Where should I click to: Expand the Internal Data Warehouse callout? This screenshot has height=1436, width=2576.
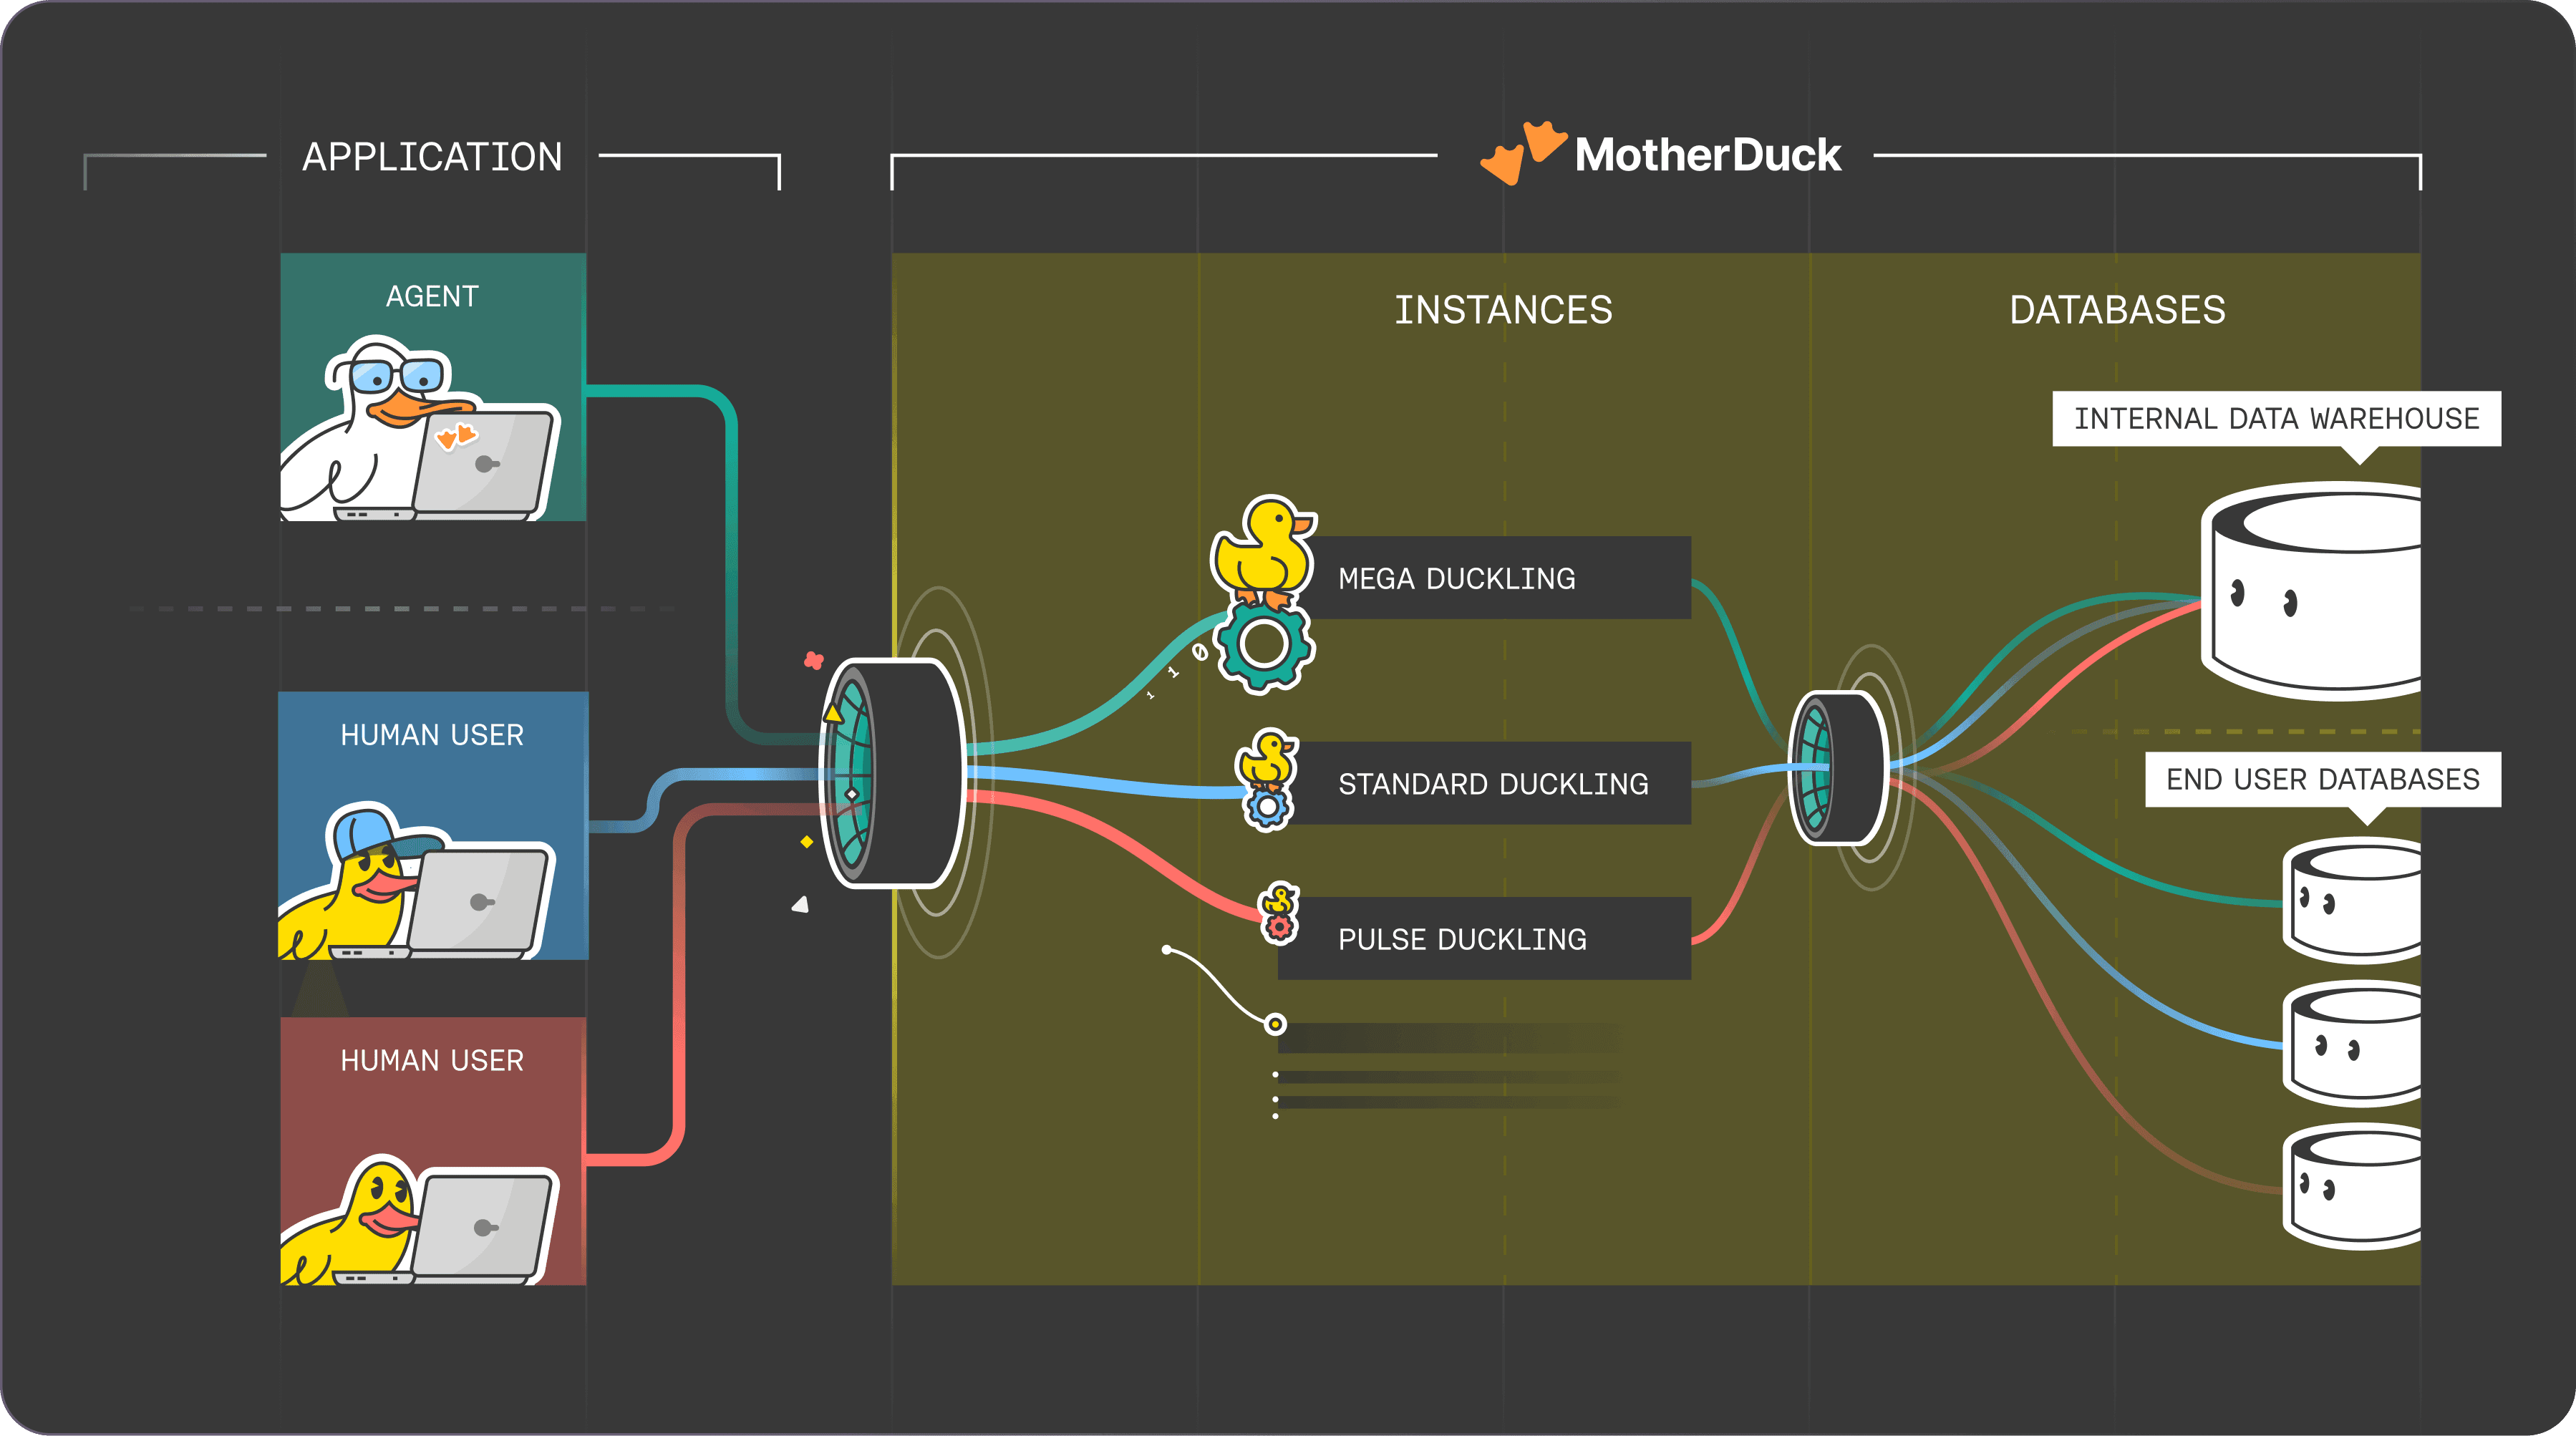pyautogui.click(x=2278, y=418)
